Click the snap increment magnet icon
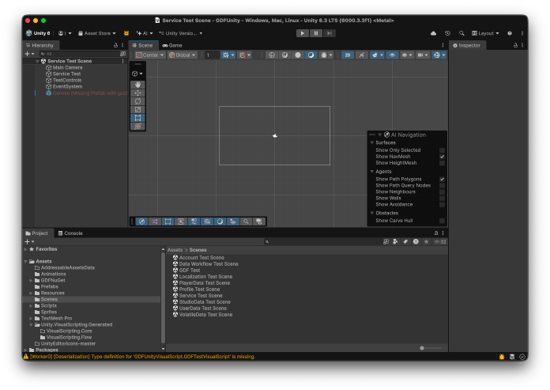The height and width of the screenshot is (390, 550). pos(242,55)
